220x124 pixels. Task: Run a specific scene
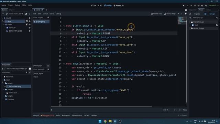coord(202,6)
